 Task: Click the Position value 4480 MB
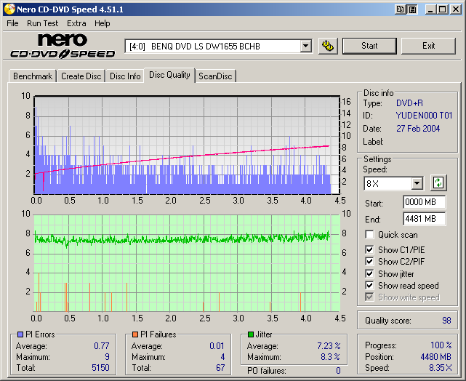tap(435, 356)
